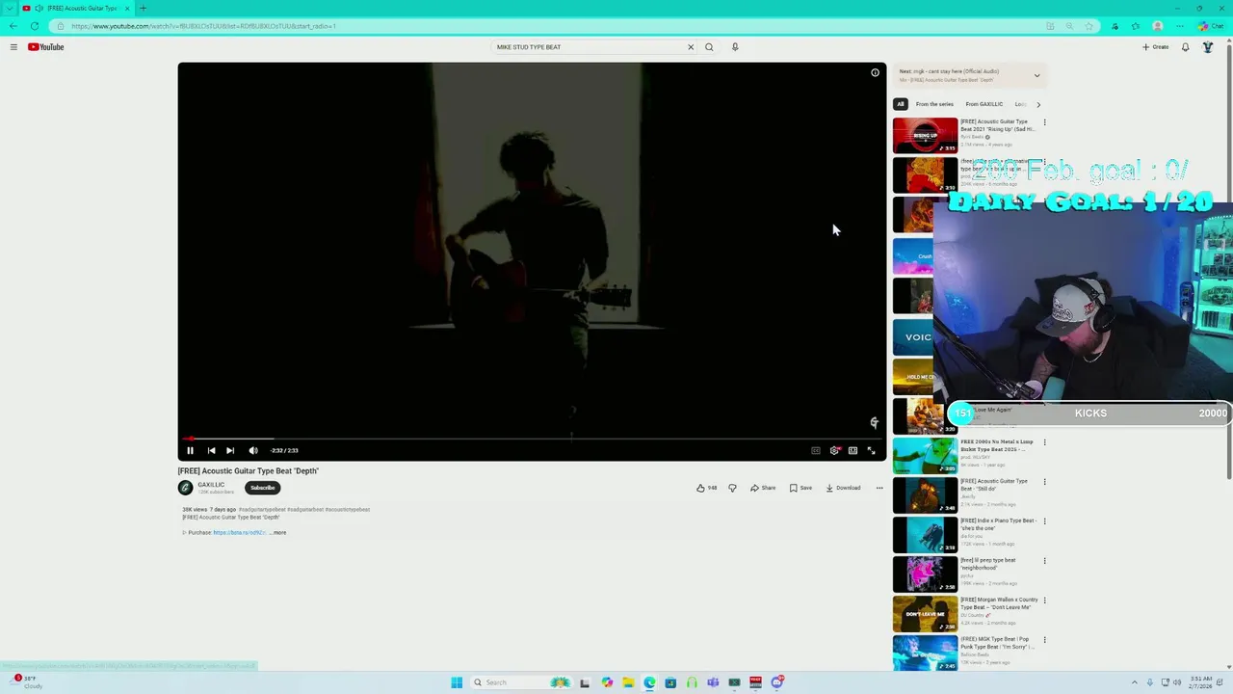
Task: Mute the video volume speaker icon
Action: (x=253, y=450)
